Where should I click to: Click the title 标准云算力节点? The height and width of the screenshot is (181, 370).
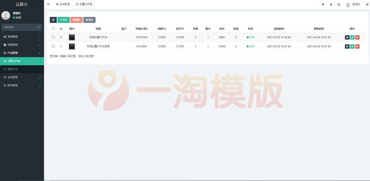coord(98,37)
